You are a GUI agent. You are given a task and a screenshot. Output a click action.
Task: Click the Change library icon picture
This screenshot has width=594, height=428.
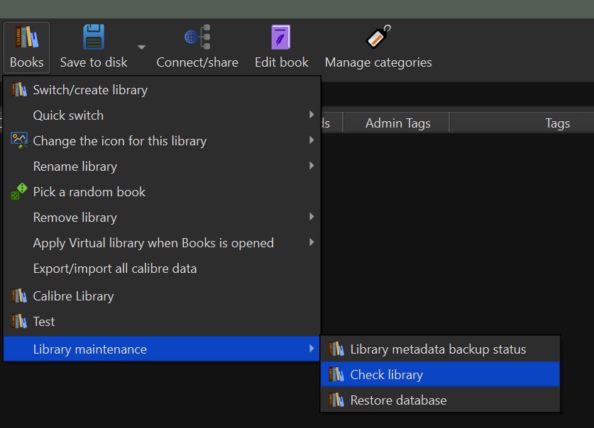[x=19, y=141]
